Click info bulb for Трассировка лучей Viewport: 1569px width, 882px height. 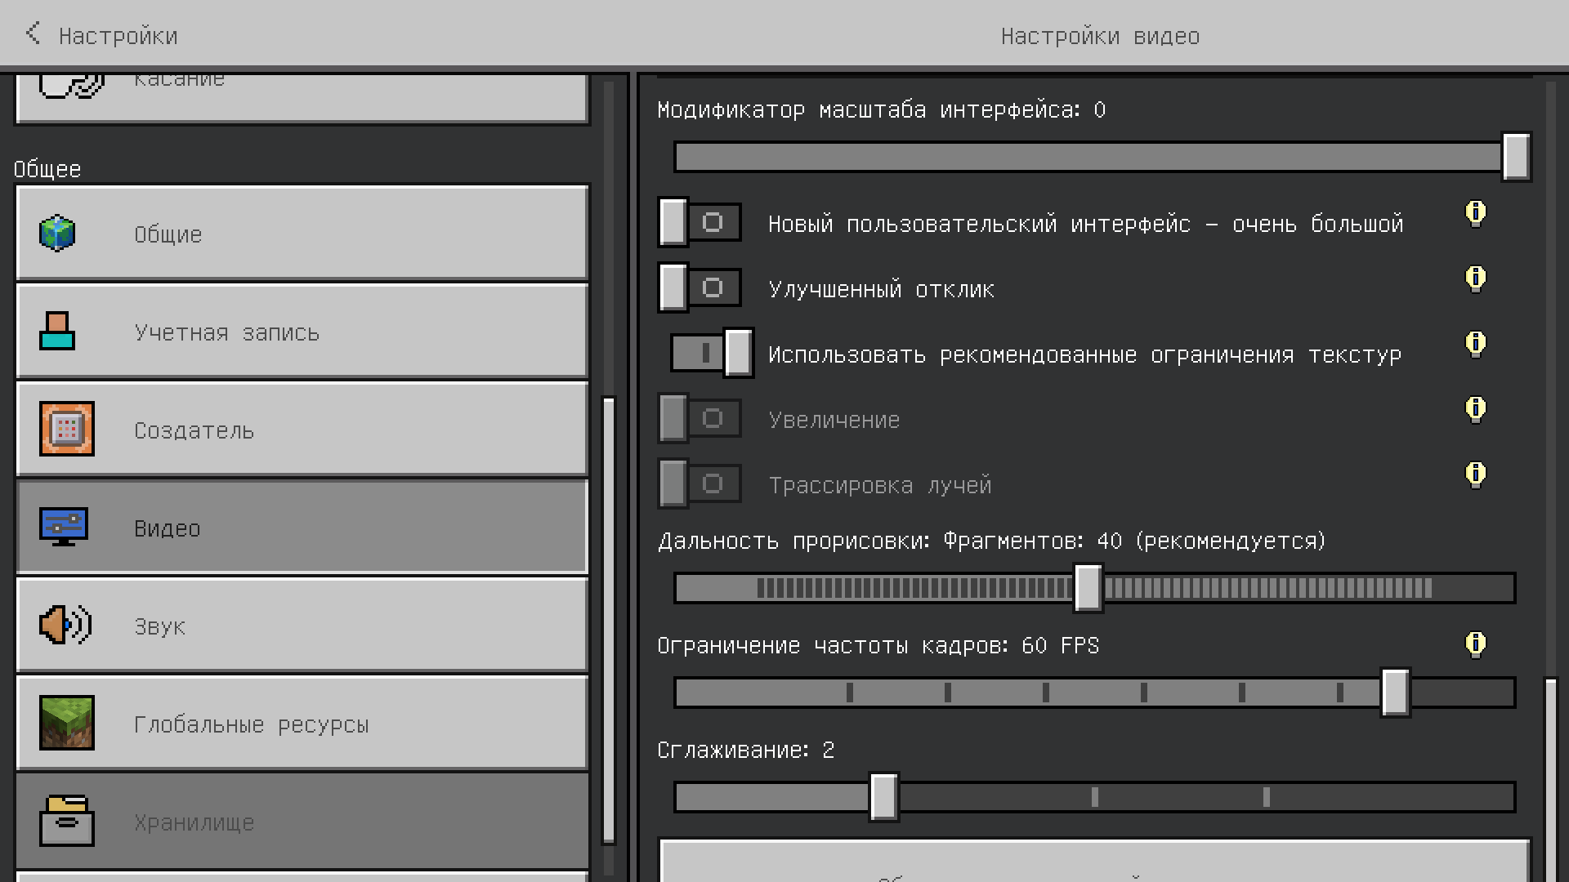1475,474
